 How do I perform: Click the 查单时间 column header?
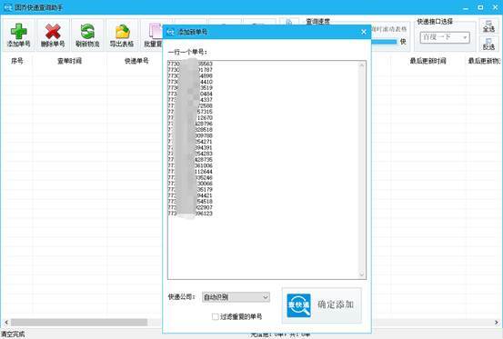click(69, 61)
